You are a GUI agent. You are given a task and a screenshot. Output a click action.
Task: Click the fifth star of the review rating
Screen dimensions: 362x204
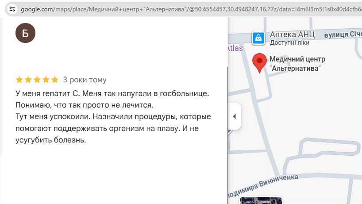(54, 80)
